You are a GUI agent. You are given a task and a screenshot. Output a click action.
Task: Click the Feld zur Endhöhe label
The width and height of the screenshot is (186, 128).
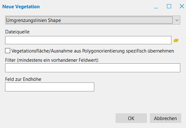(23, 79)
